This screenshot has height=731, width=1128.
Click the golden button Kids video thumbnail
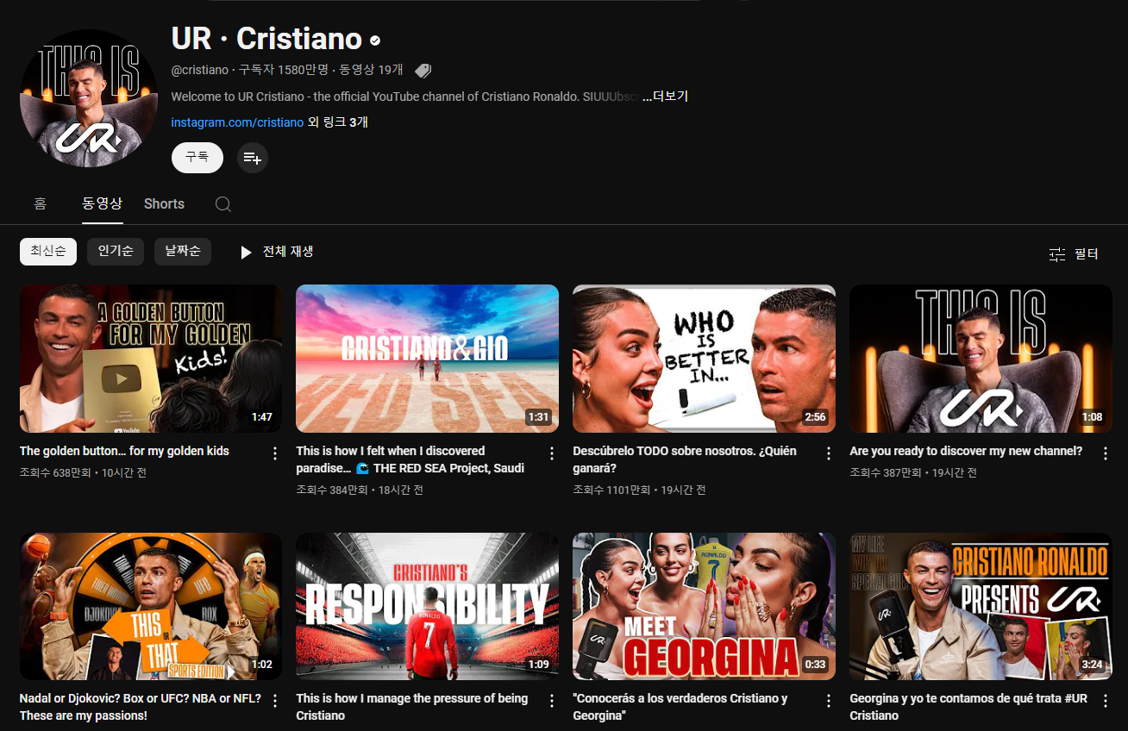tap(151, 359)
